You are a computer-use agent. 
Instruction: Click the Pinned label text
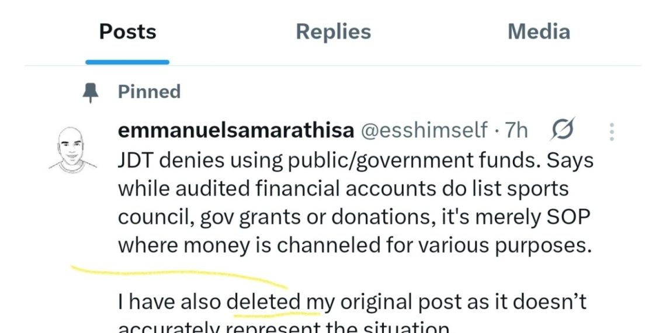coord(149,92)
